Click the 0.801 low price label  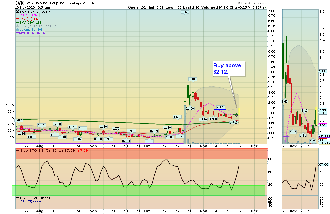point(149,141)
